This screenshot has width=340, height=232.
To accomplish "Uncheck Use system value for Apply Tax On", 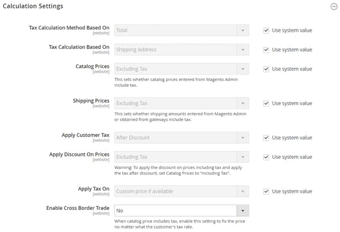I will (266, 191).
